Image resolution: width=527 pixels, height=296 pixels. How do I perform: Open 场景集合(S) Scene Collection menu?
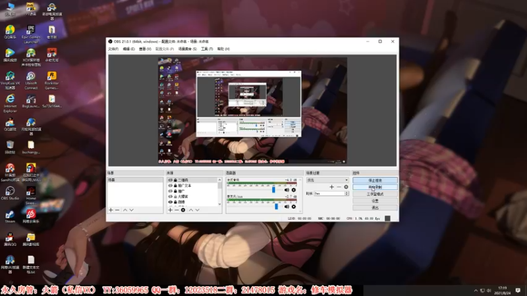(x=188, y=49)
